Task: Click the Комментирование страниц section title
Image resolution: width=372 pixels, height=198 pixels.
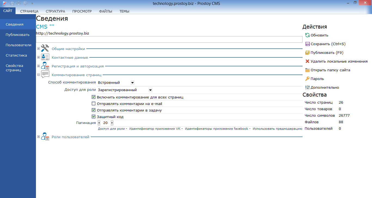Action: tap(77, 75)
